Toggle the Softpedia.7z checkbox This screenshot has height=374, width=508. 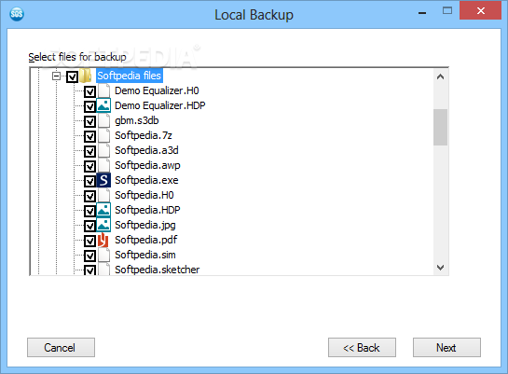[89, 136]
